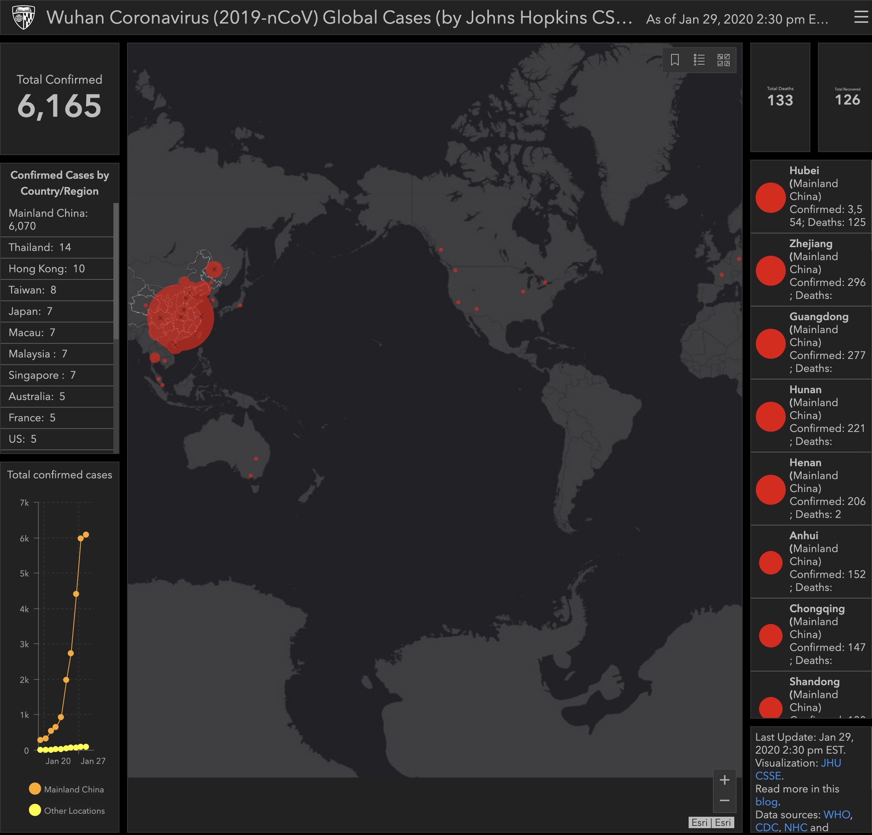The height and width of the screenshot is (835, 872).
Task: Open the Shandong province entry
Action: click(x=811, y=694)
